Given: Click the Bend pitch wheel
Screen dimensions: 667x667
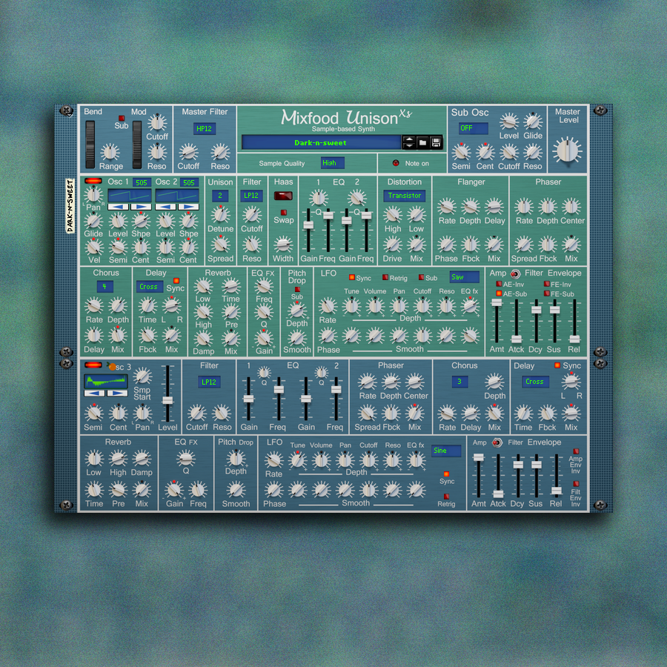Looking at the screenshot, I should (90, 145).
